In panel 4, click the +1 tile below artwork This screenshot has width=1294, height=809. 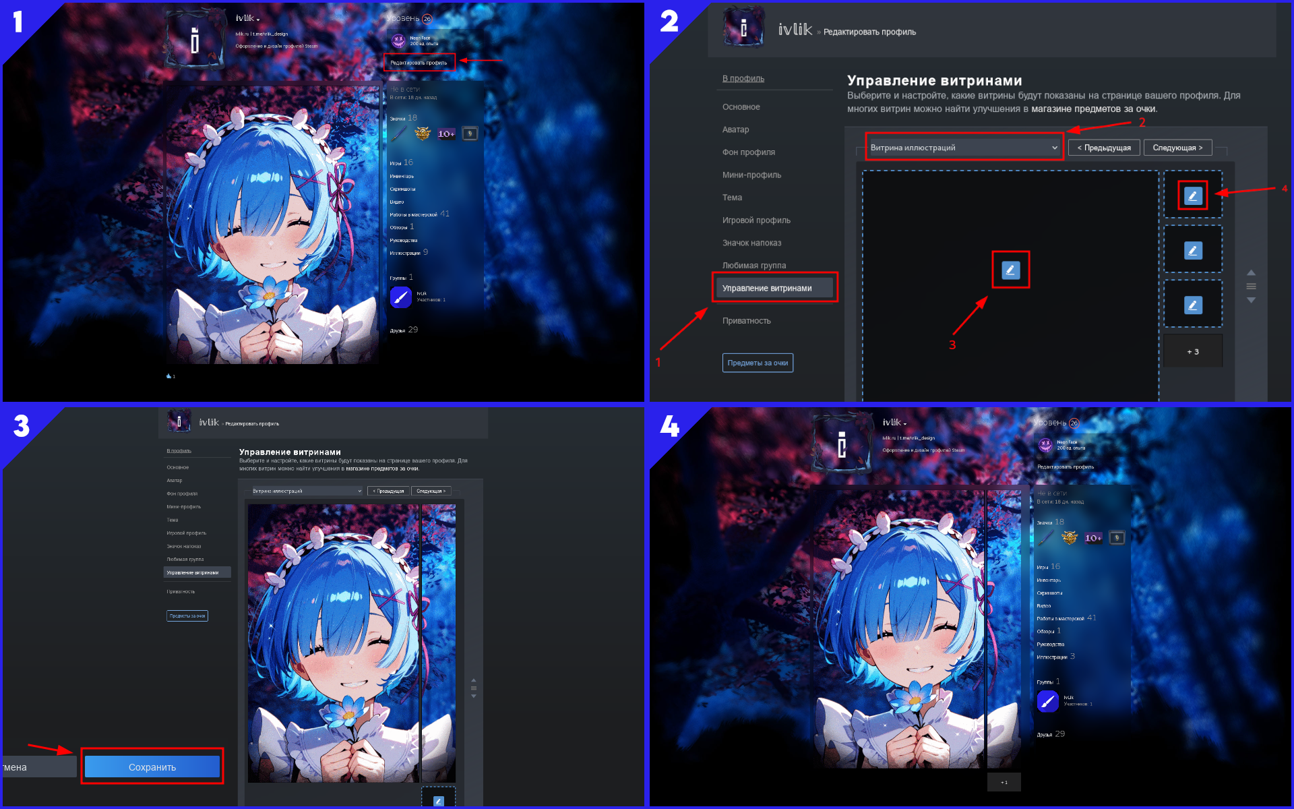(x=1004, y=782)
